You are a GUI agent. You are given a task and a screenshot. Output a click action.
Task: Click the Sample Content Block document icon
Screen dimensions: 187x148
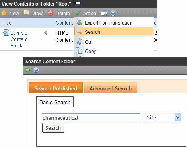(x=6, y=33)
